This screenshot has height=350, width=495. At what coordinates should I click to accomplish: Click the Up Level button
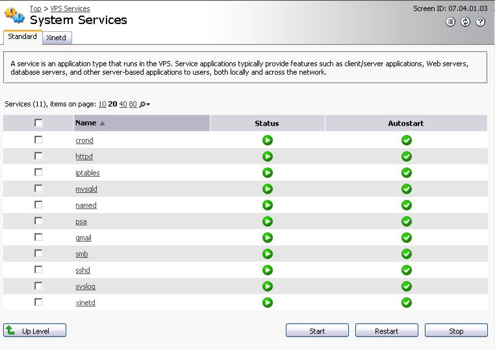pos(34,331)
